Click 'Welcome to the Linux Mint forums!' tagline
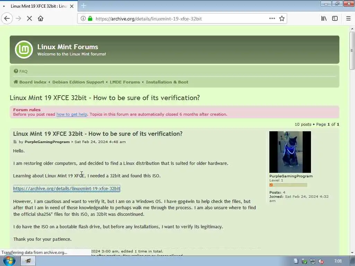Image resolution: width=355 pixels, height=266 pixels. click(71, 54)
